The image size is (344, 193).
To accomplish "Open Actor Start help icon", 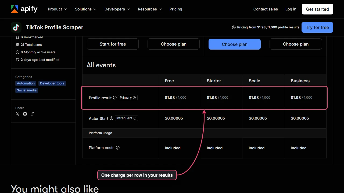I will 112,118.
